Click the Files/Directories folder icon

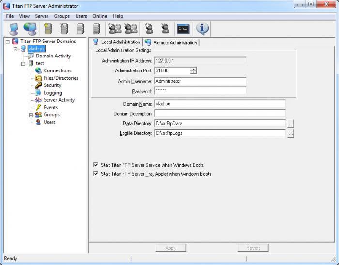38,78
